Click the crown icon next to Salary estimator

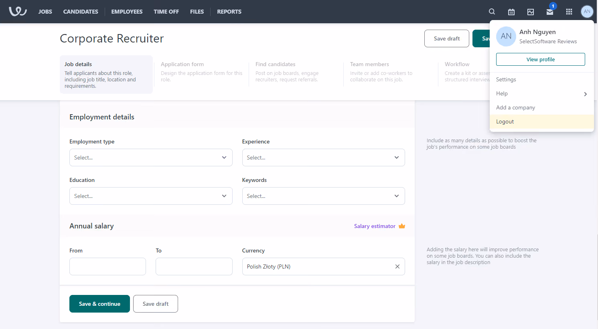click(402, 226)
